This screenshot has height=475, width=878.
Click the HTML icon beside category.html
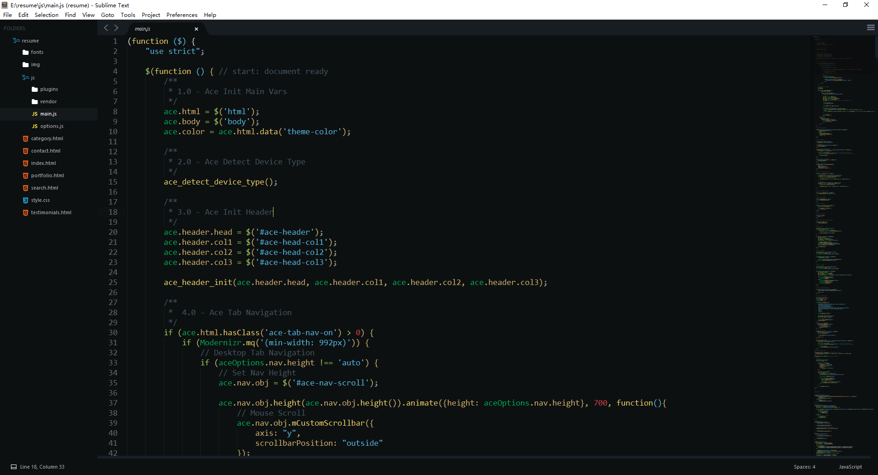pyautogui.click(x=26, y=139)
